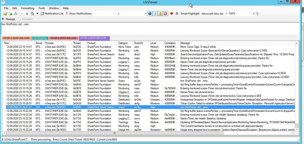Sort by the Level column header
This screenshot has height=144, width=304.
pyautogui.click(x=156, y=43)
